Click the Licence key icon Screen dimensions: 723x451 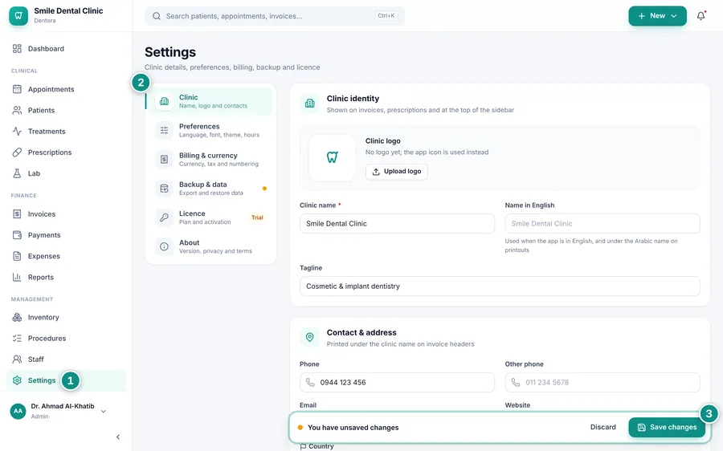pos(164,217)
